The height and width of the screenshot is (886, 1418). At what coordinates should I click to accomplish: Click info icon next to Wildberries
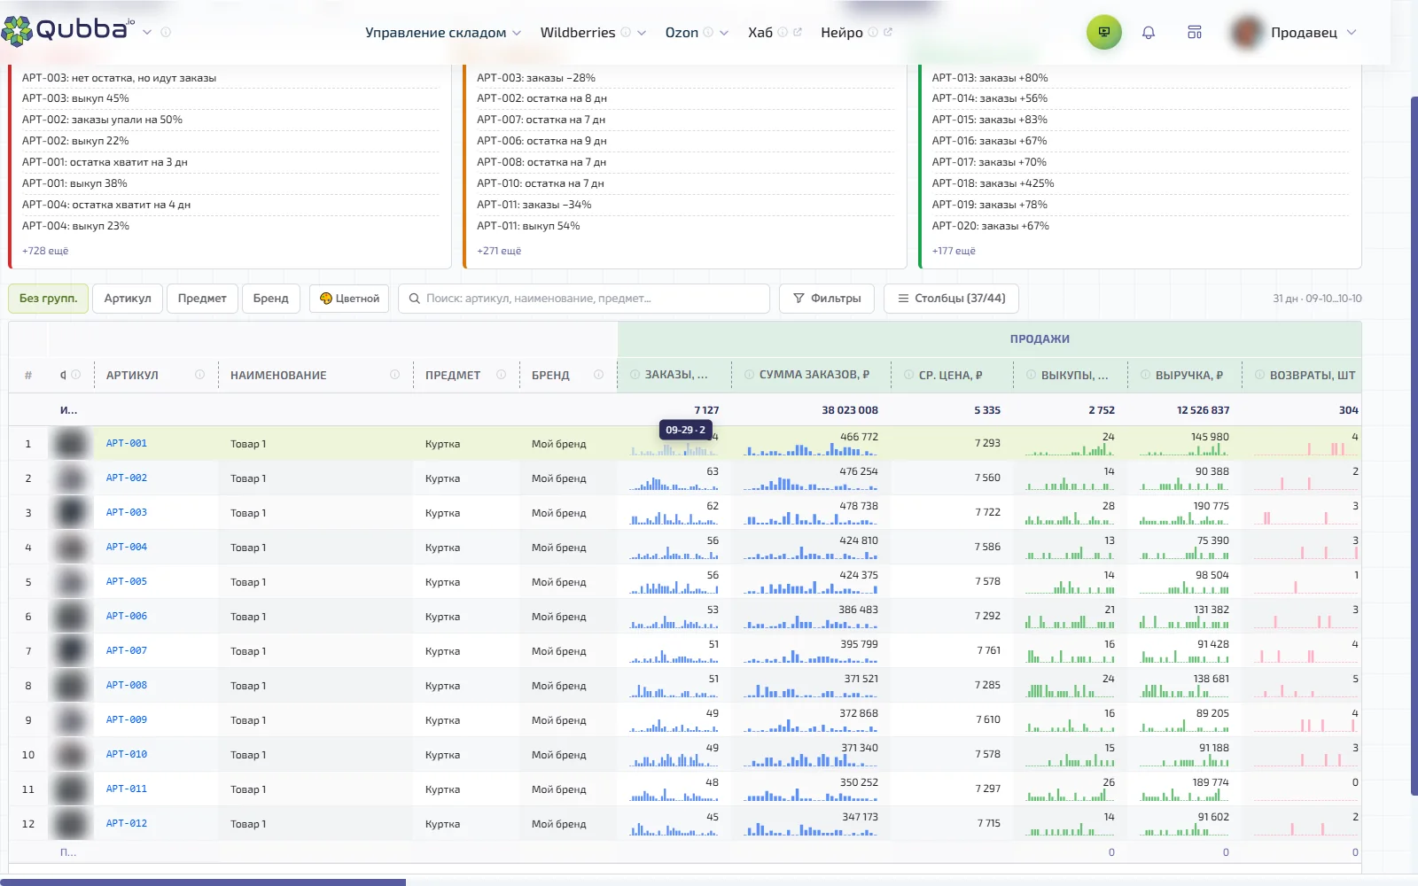626,32
